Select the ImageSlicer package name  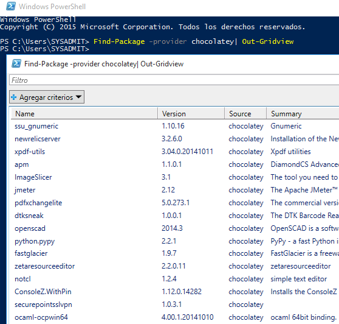(x=33, y=177)
